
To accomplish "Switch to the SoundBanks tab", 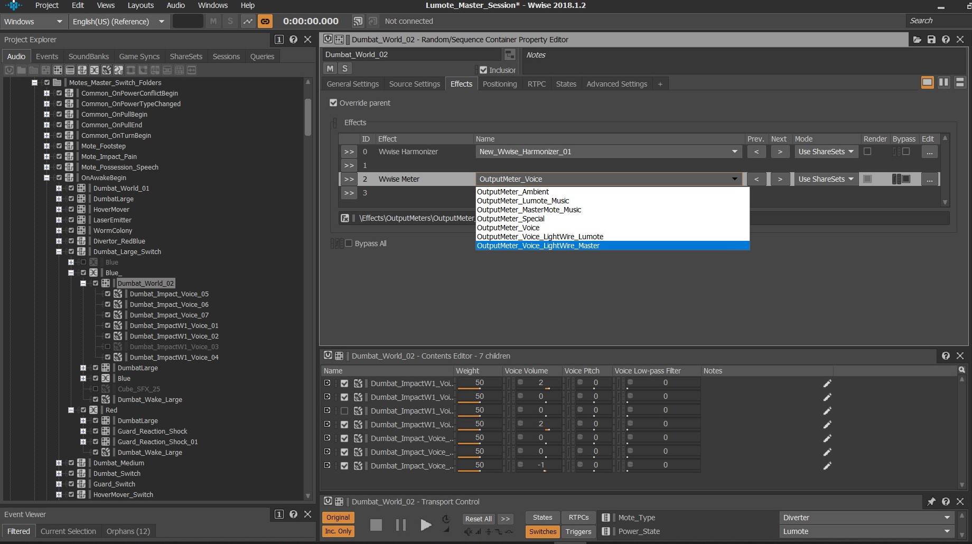I will pos(89,57).
